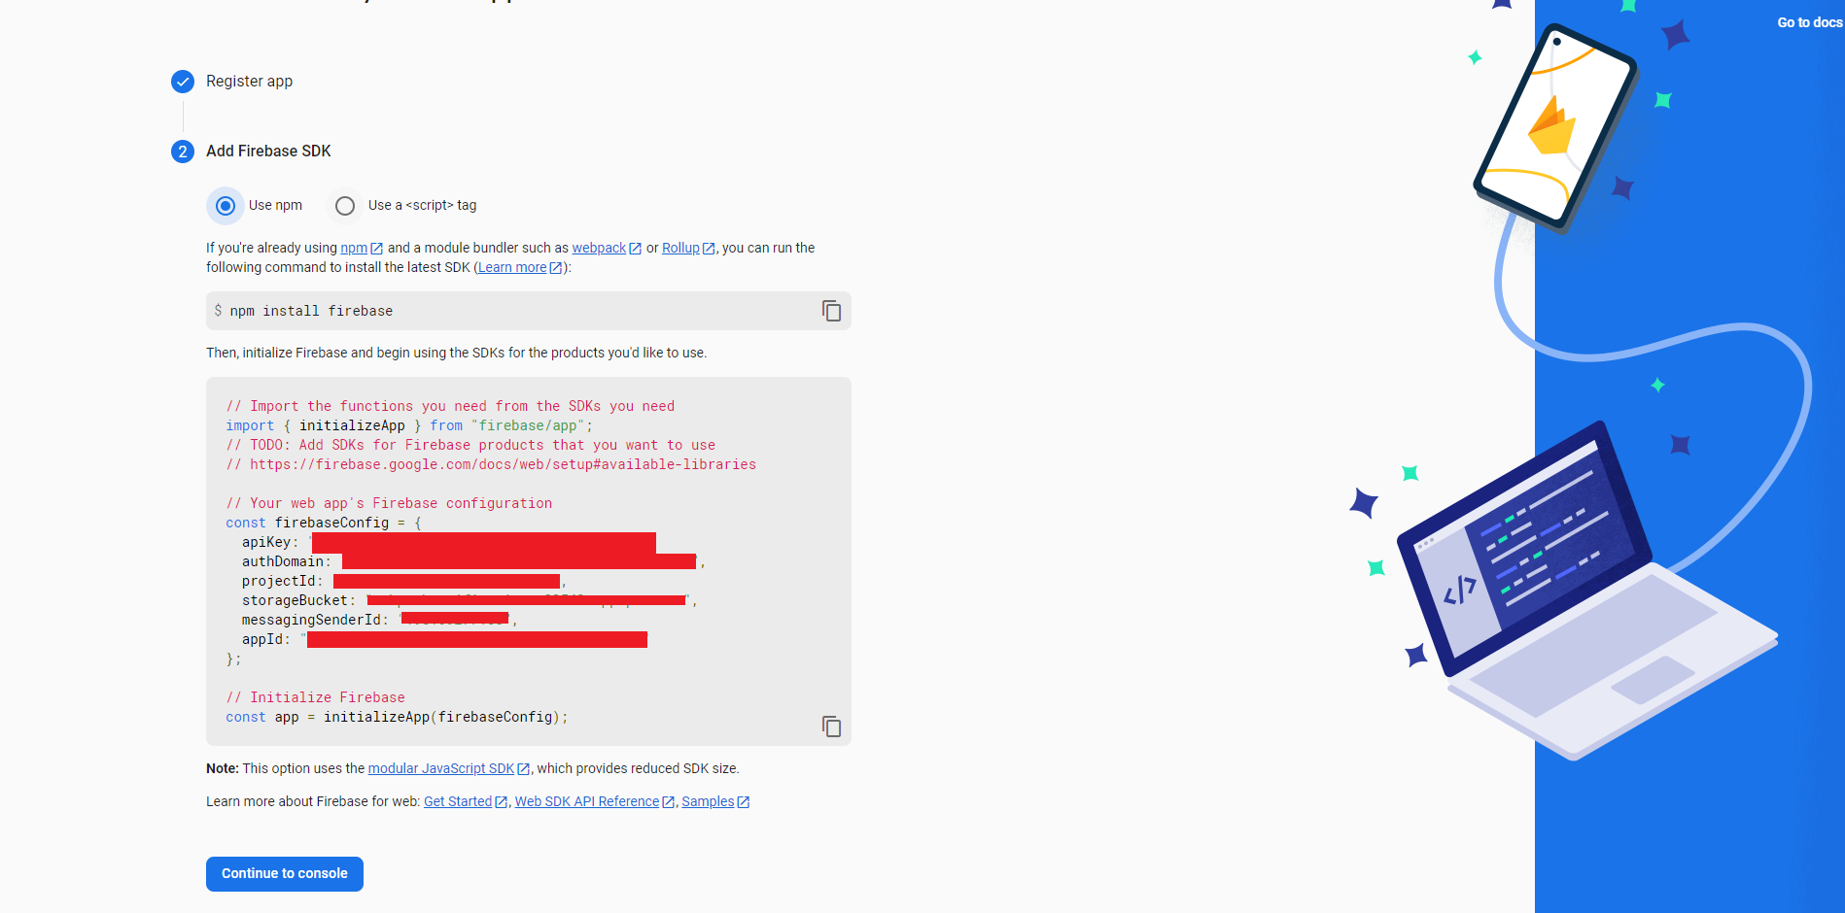
Task: Click Go to docs in the header
Action: 1809,22
